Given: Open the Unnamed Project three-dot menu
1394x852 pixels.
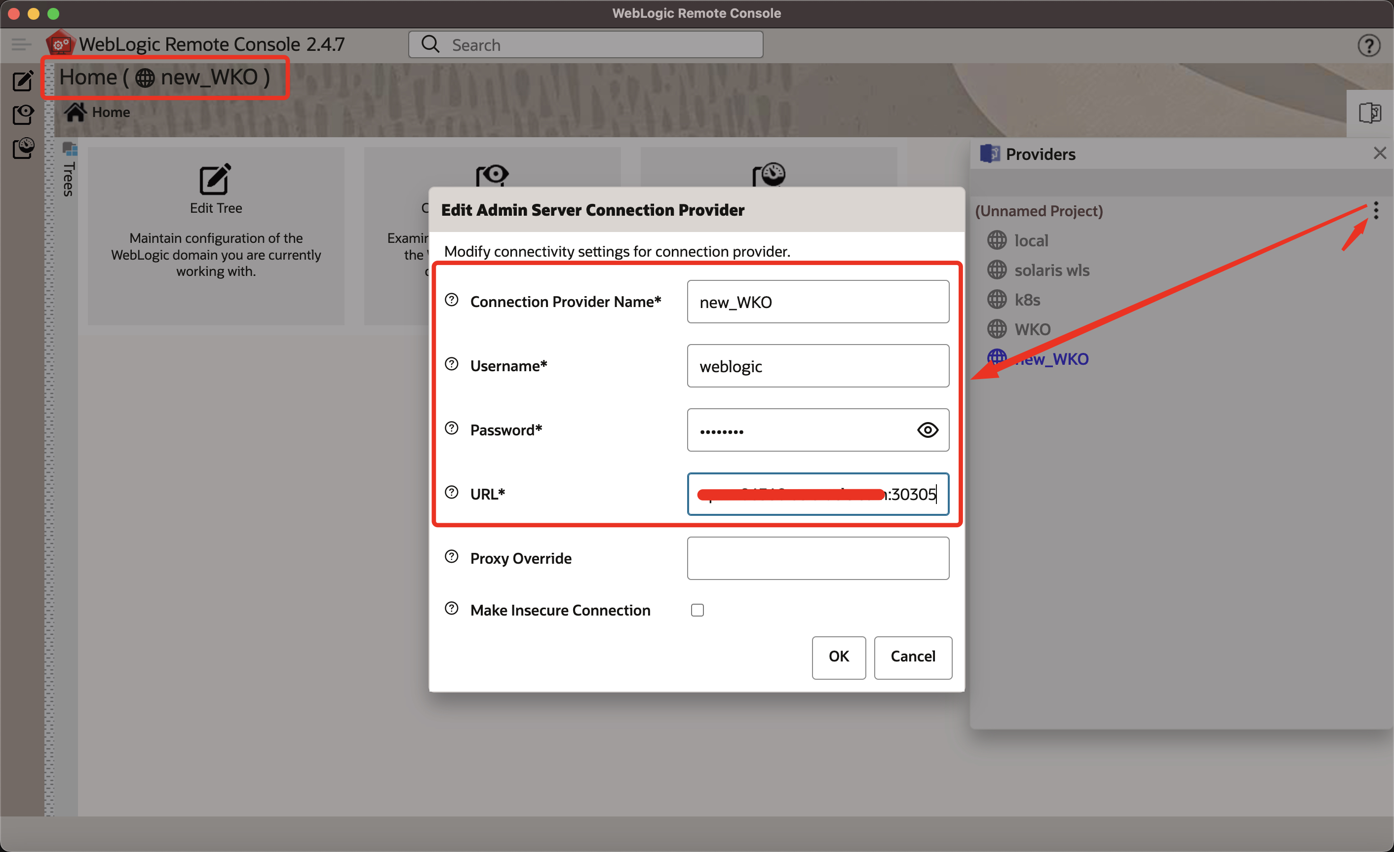Looking at the screenshot, I should coord(1376,210).
